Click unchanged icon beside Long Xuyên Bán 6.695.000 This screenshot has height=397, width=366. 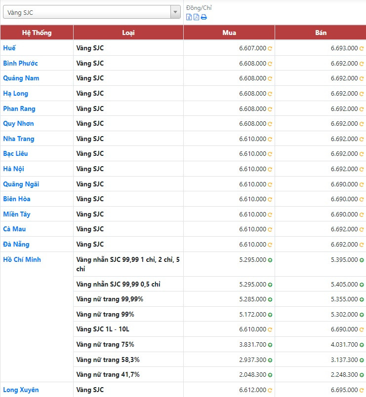click(x=362, y=390)
